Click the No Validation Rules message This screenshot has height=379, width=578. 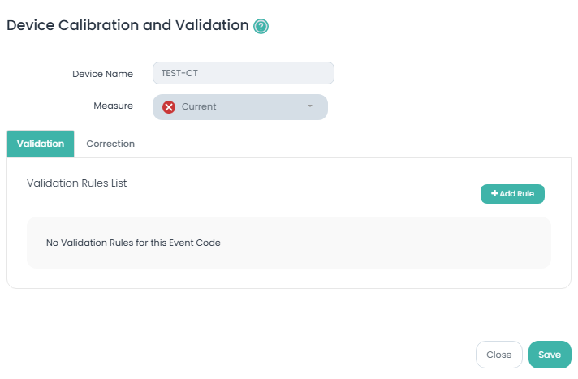tap(133, 243)
